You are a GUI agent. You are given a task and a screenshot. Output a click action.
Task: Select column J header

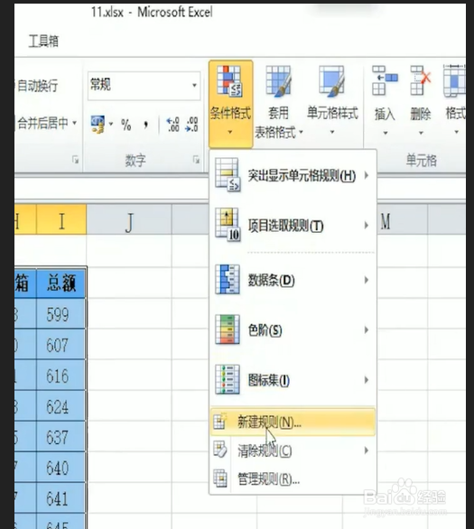pyautogui.click(x=129, y=220)
